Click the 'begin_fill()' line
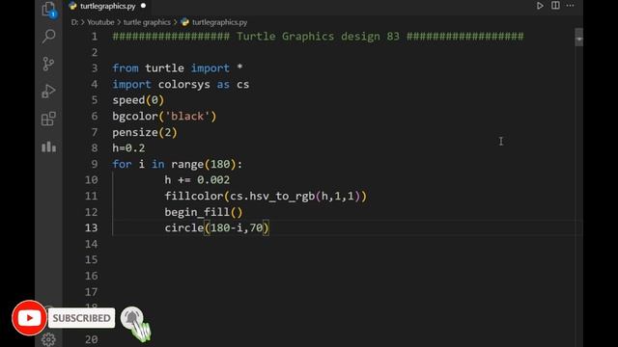618x347 pixels. [x=204, y=212]
